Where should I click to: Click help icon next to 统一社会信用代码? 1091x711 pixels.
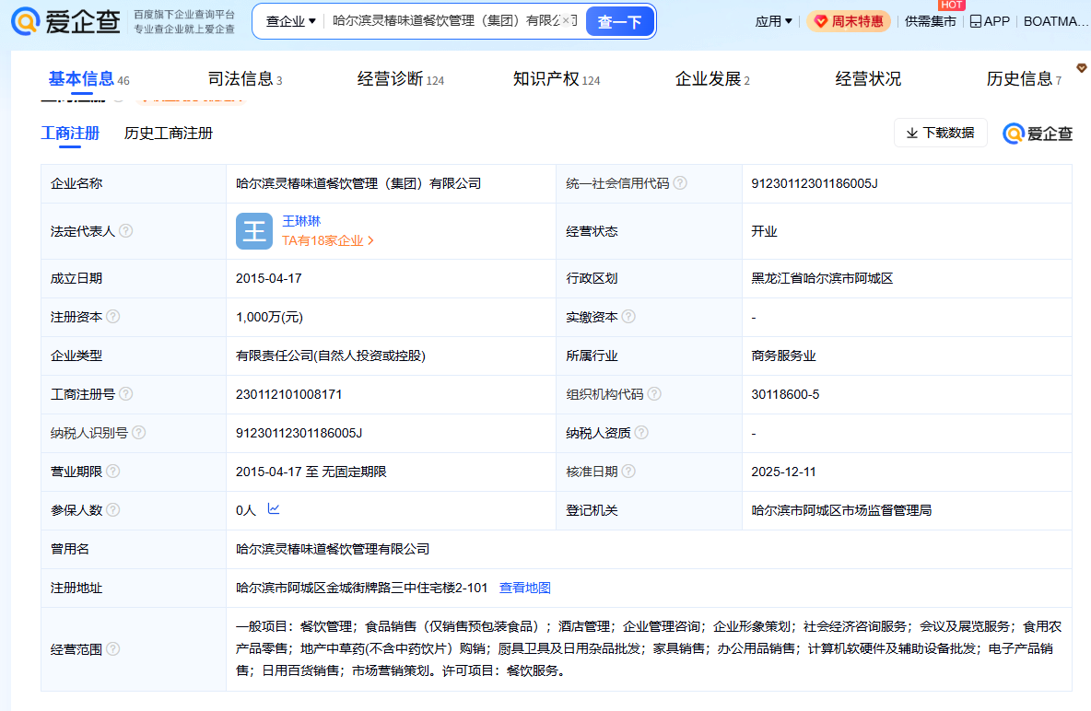680,183
